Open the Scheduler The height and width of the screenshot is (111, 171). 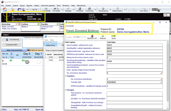(80, 10)
